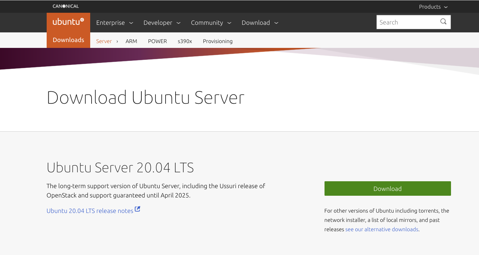Click the green Download button

388,188
